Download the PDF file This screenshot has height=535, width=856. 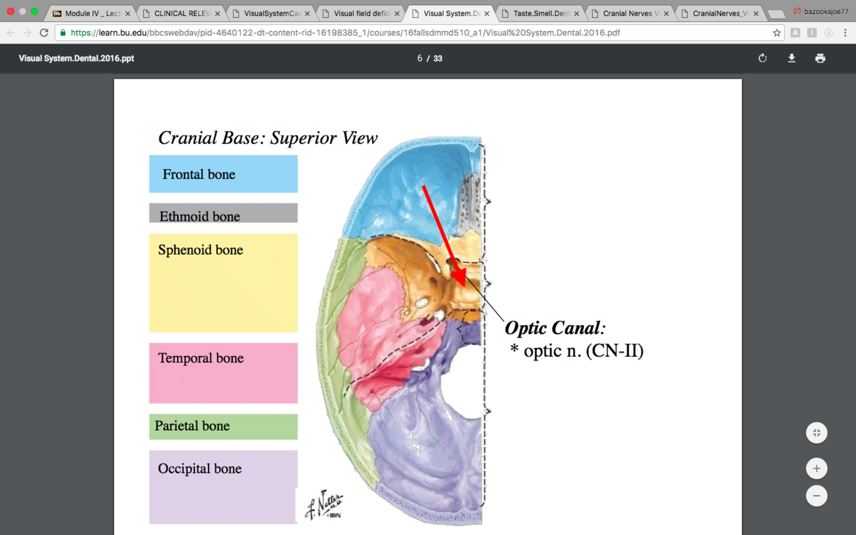791,58
